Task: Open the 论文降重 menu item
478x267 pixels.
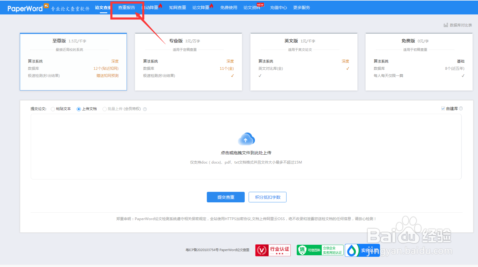Action: (201, 8)
